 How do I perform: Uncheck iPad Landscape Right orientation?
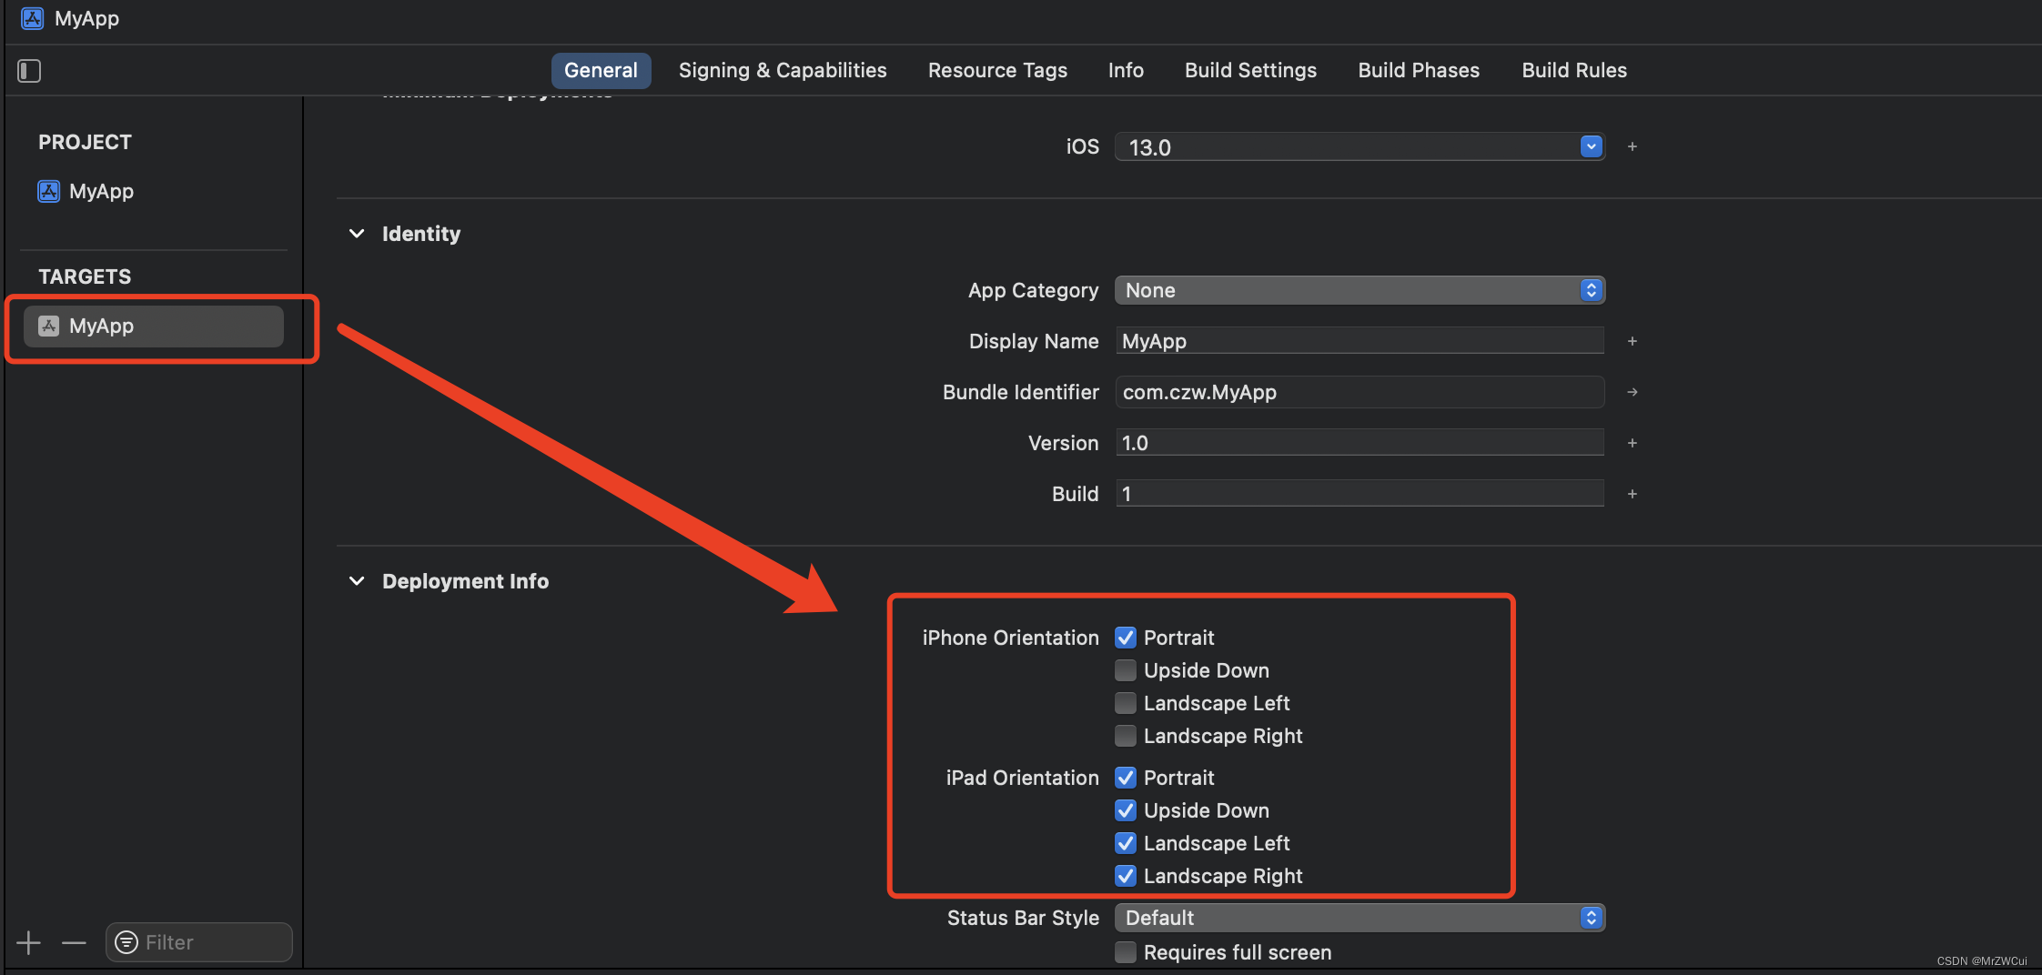click(1126, 876)
